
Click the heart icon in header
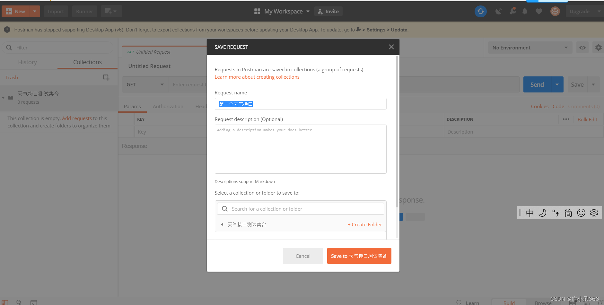[x=539, y=12]
